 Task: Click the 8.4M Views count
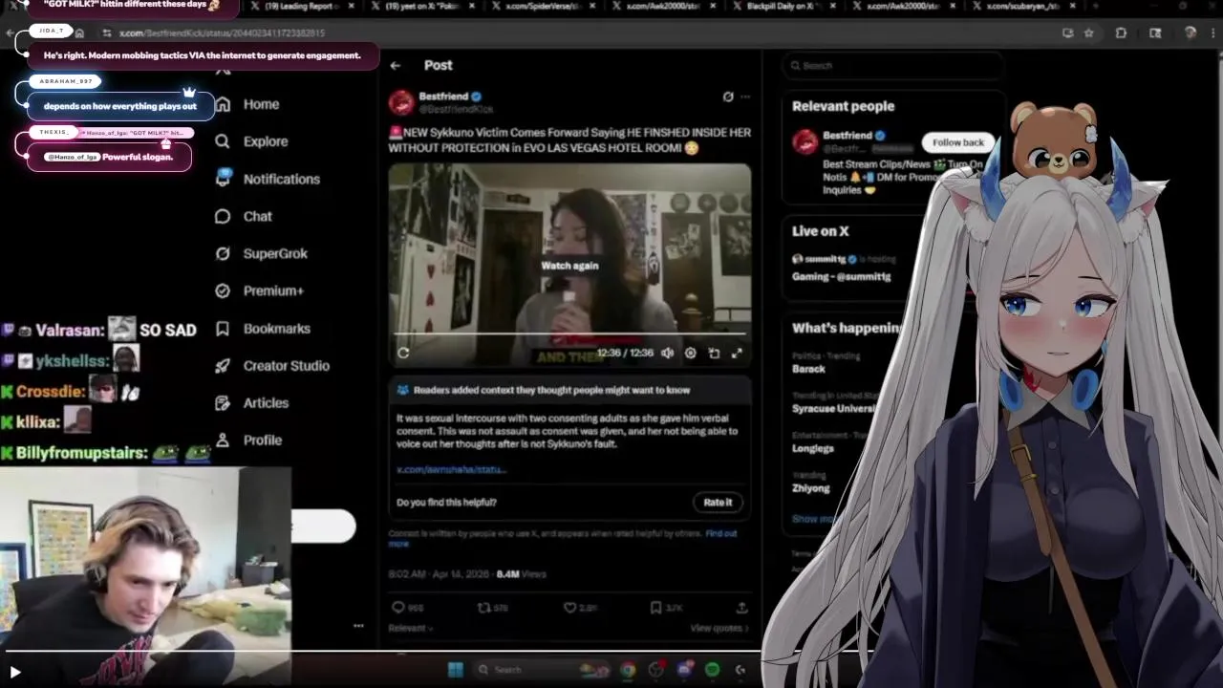pos(521,574)
